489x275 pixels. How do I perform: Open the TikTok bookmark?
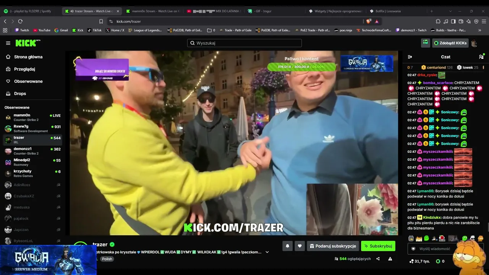coord(94,30)
